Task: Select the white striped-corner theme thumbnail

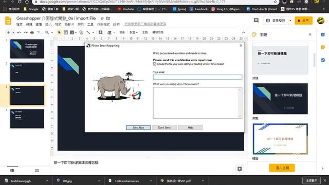Action: click(x=280, y=139)
